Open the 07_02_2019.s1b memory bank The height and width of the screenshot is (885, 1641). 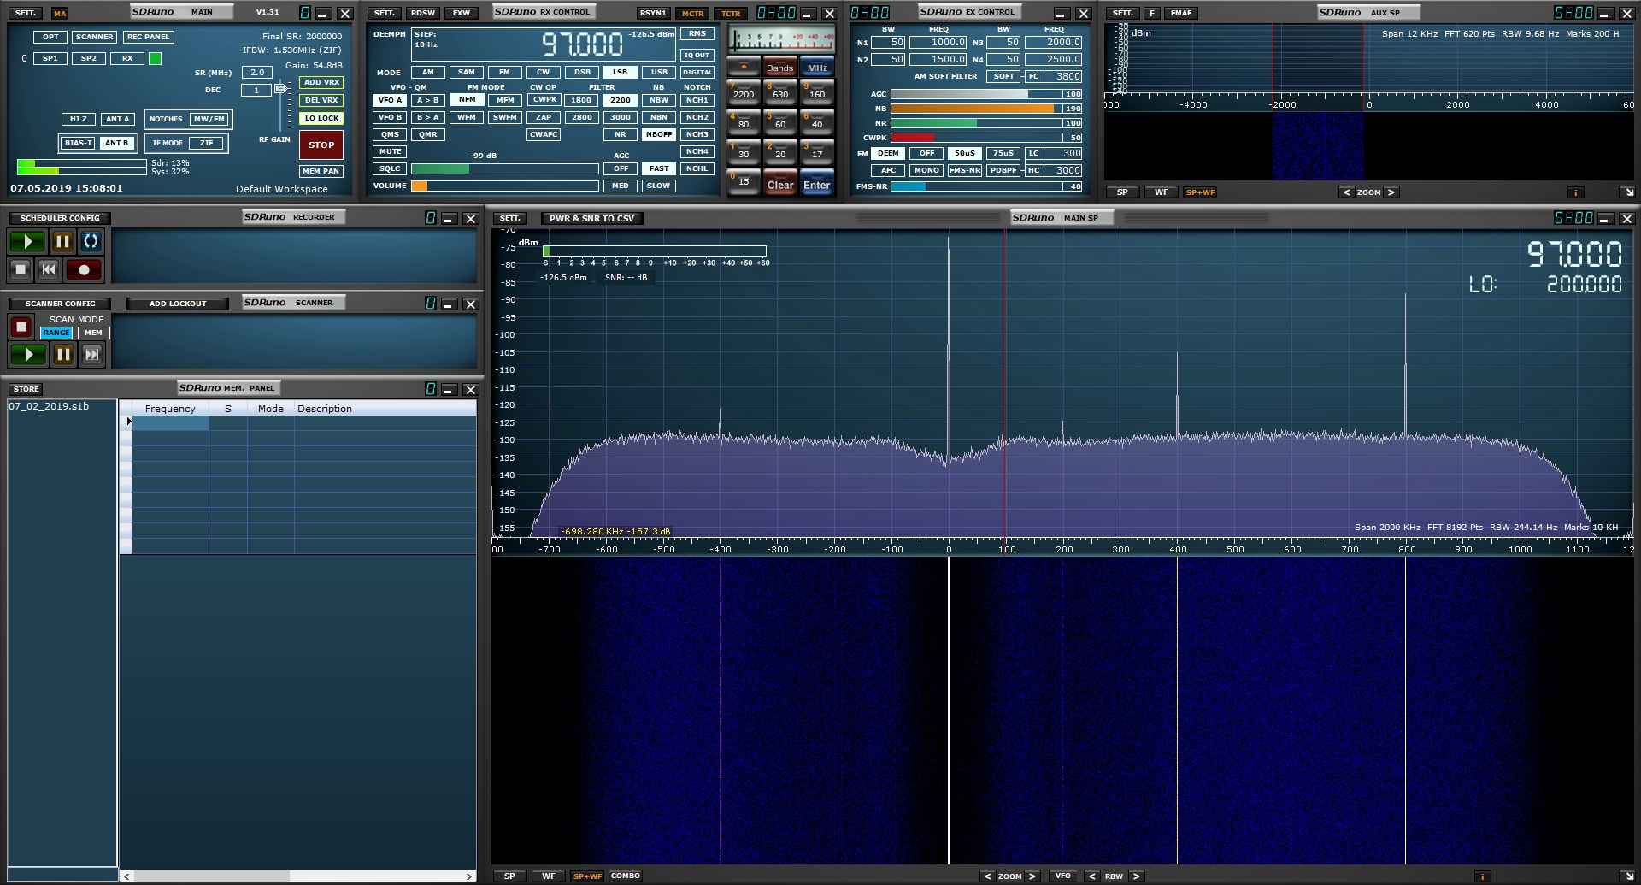point(49,406)
